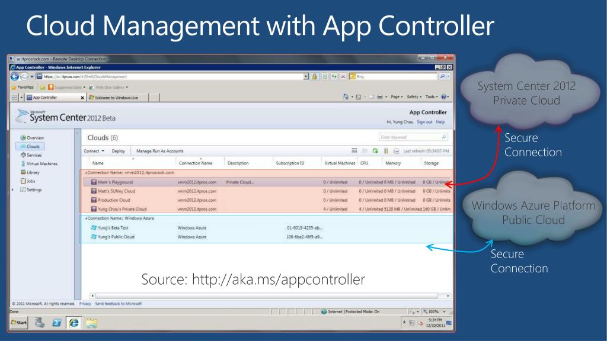Sort by the Connection Name column header
The image size is (607, 341).
[x=196, y=163]
